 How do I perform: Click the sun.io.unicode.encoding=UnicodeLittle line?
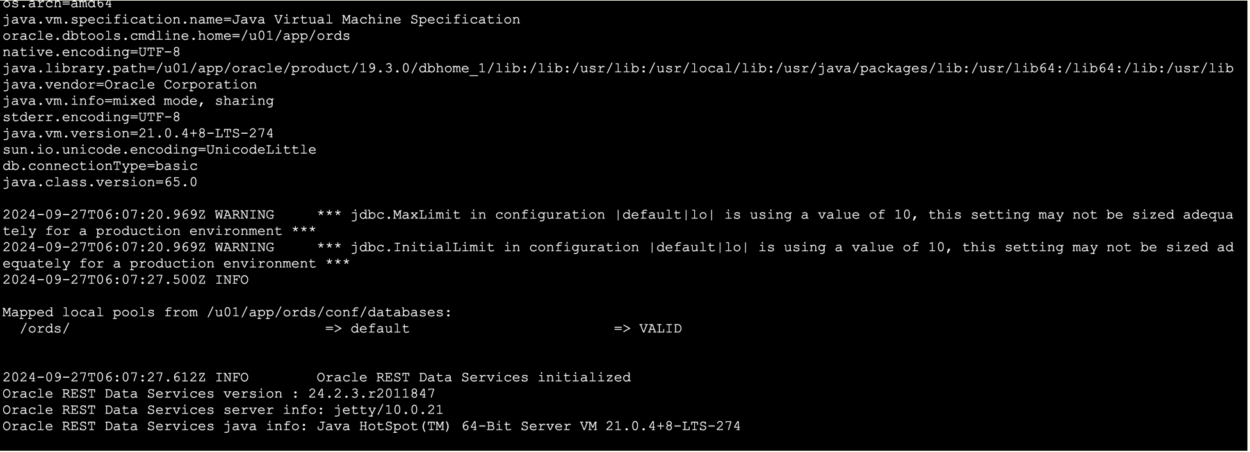pyautogui.click(x=159, y=150)
